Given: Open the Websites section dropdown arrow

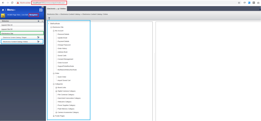Looking at the screenshot, I should click(x=42, y=21).
